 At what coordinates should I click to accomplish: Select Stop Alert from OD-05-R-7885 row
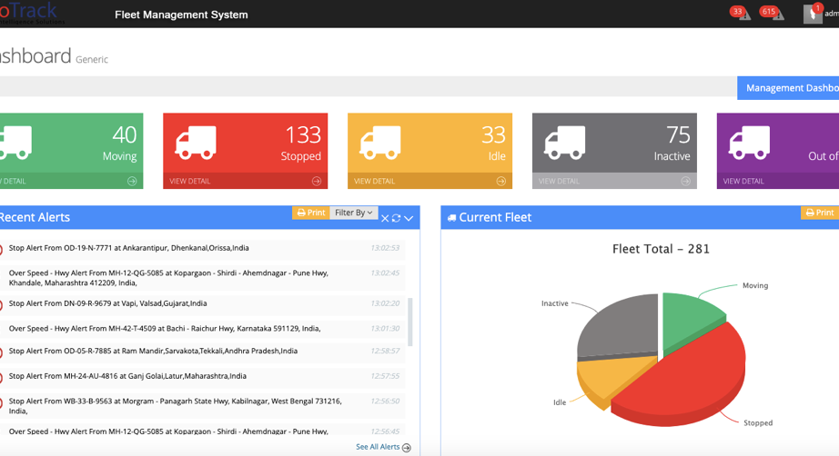tap(202, 352)
